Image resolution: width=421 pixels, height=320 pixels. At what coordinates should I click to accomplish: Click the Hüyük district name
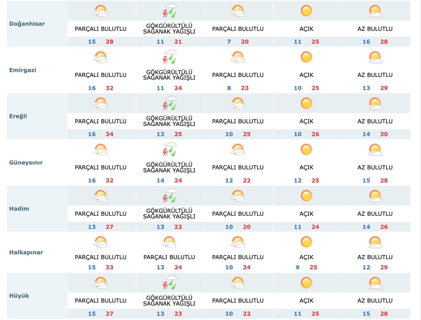pos(19,296)
